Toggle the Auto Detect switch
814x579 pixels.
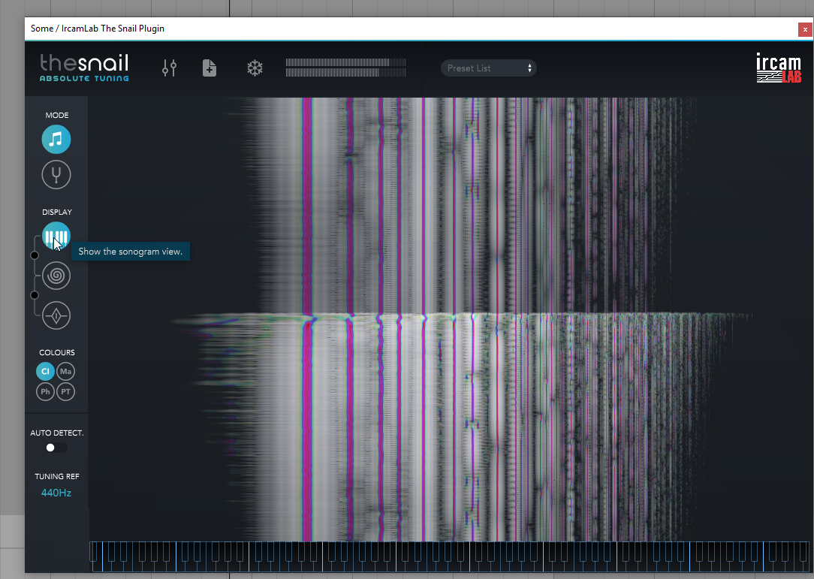(56, 448)
